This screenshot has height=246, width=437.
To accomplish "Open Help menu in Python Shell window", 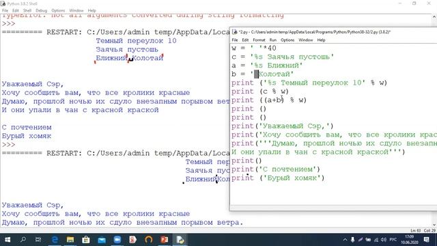I will [92, 11].
